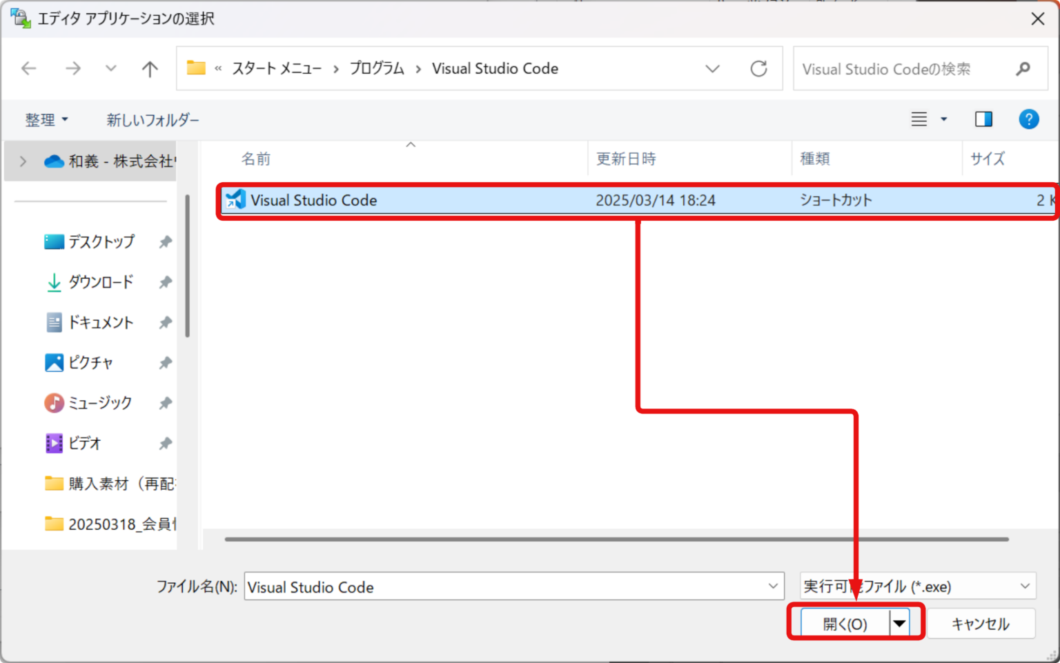Open the 開く button's dropdown arrow
Viewport: 1060px width, 663px height.
899,622
